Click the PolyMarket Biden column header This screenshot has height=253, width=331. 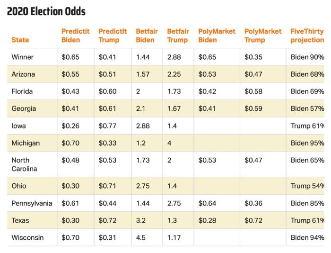pos(217,36)
